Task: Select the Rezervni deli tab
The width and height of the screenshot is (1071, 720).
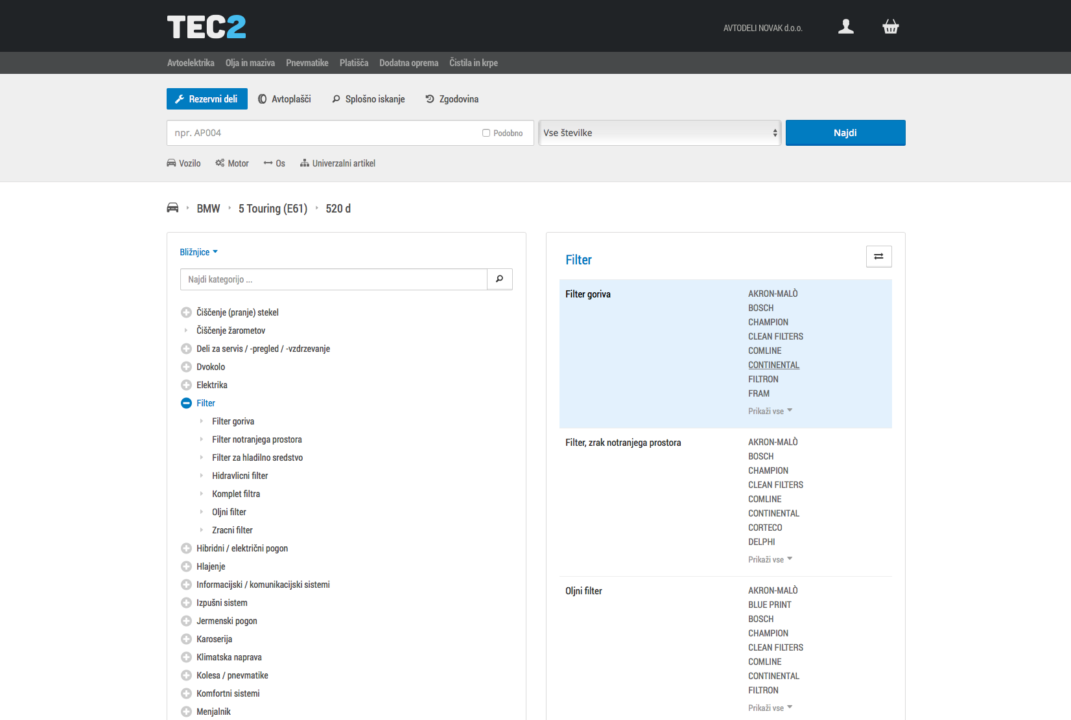Action: pyautogui.click(x=207, y=99)
